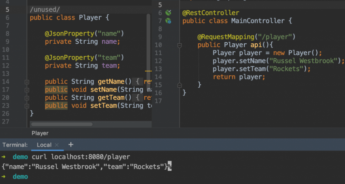Click the fold-end marker of api() method
The height and width of the screenshot is (184, 345).
(179, 85)
